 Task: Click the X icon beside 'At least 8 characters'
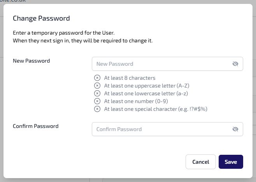click(97, 78)
